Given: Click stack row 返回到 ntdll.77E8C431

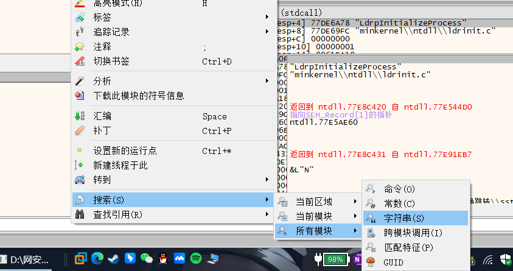Looking at the screenshot, I should pyautogui.click(x=381, y=155).
